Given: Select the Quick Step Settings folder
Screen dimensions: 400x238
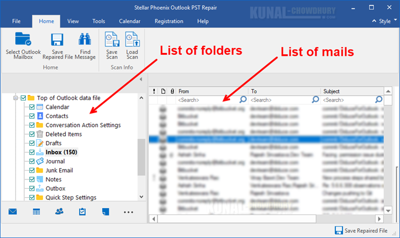Looking at the screenshot, I should point(71,198).
